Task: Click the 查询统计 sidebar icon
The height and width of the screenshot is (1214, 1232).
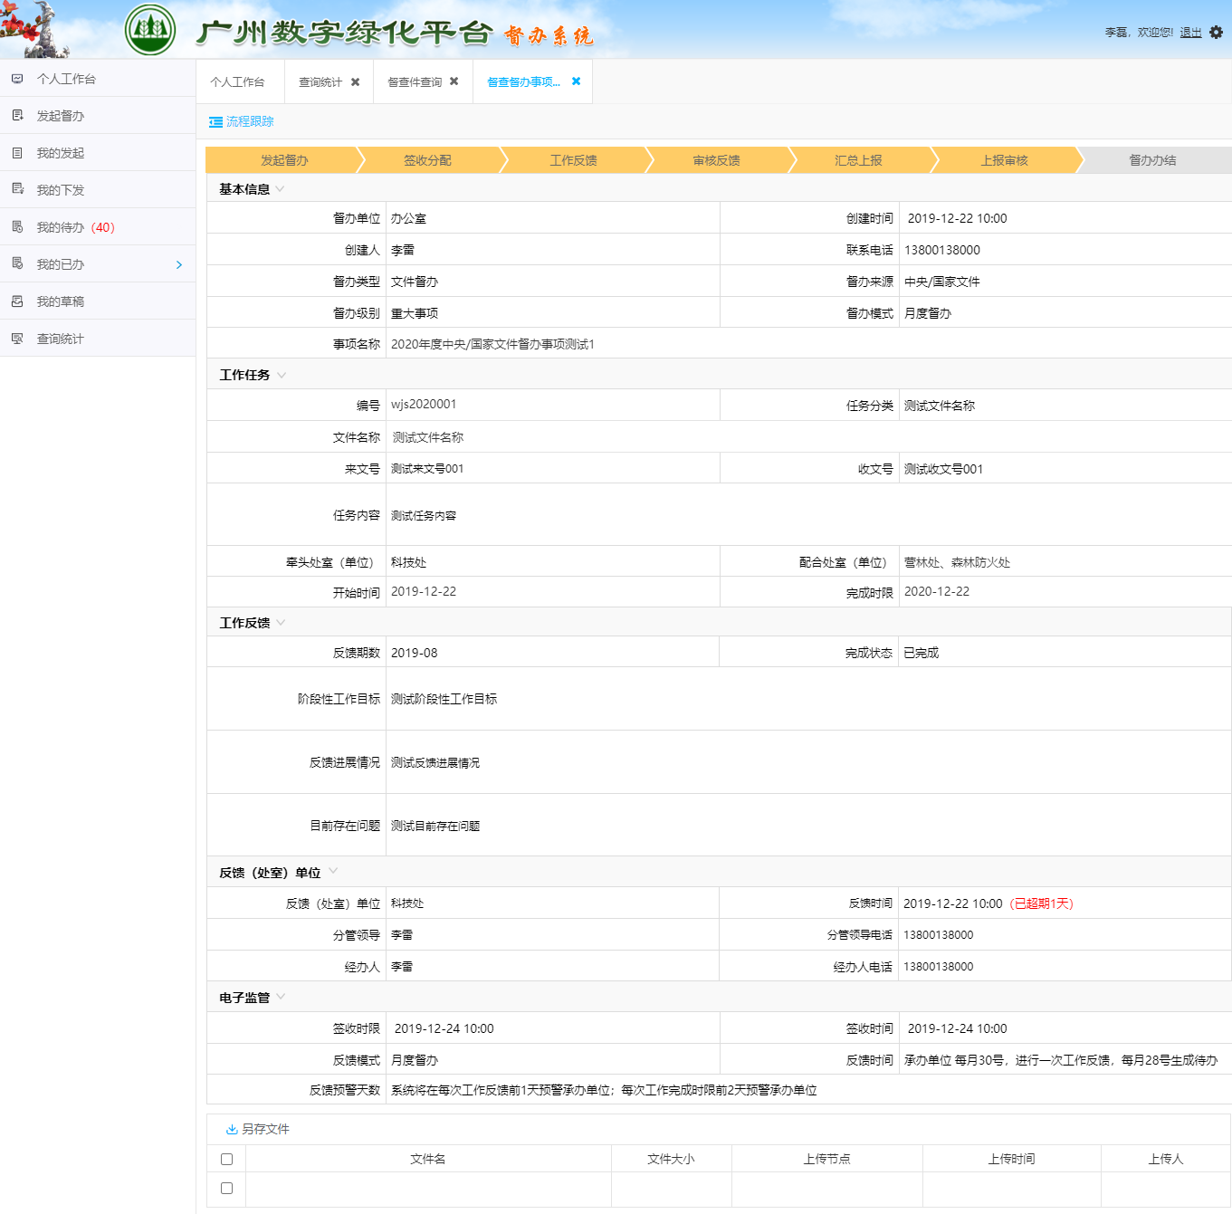Action: (x=17, y=339)
